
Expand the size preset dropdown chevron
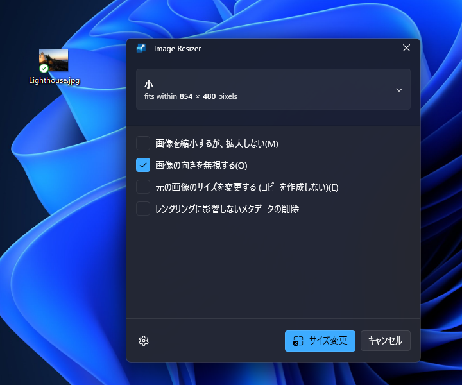pyautogui.click(x=399, y=90)
